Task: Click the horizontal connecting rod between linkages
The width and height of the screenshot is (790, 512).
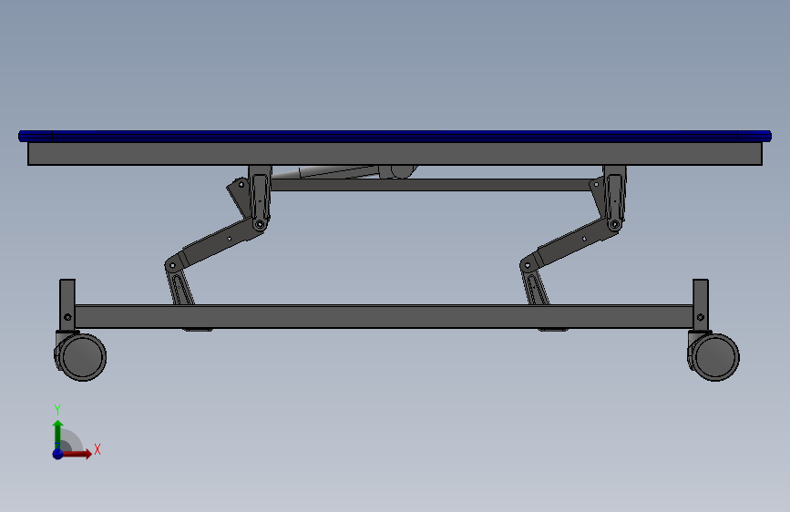Action: [431, 184]
